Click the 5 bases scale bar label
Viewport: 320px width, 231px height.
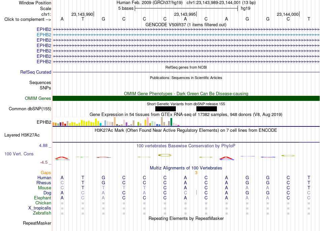pos(126,8)
